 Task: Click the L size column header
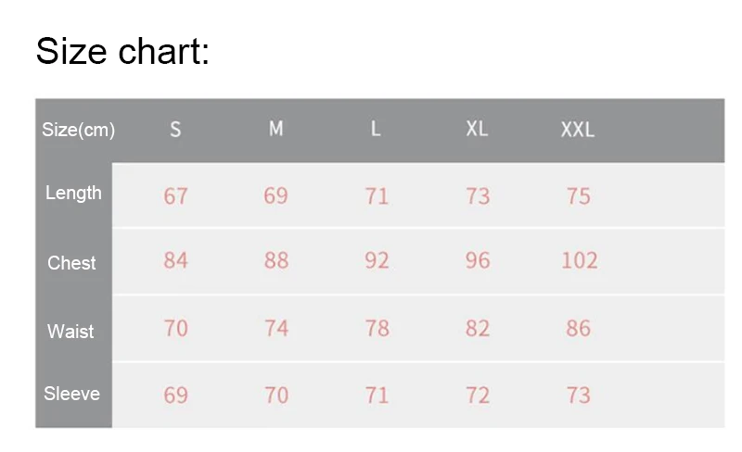pyautogui.click(x=376, y=128)
